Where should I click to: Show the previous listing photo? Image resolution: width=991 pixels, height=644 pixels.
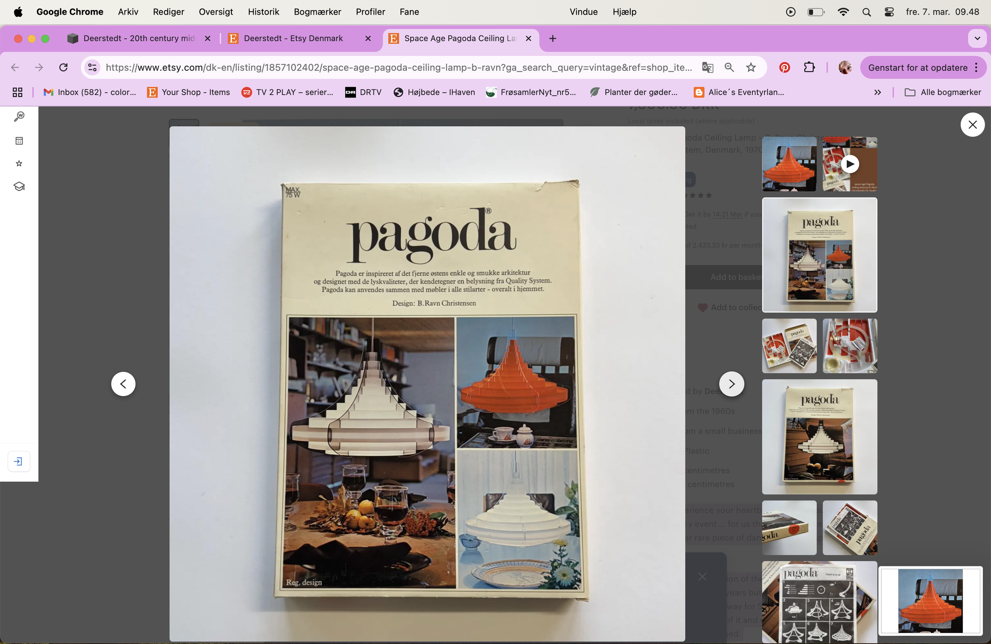[x=123, y=383]
